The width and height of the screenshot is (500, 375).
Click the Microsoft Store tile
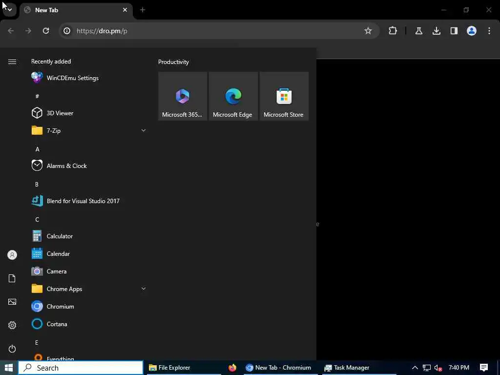click(x=284, y=96)
